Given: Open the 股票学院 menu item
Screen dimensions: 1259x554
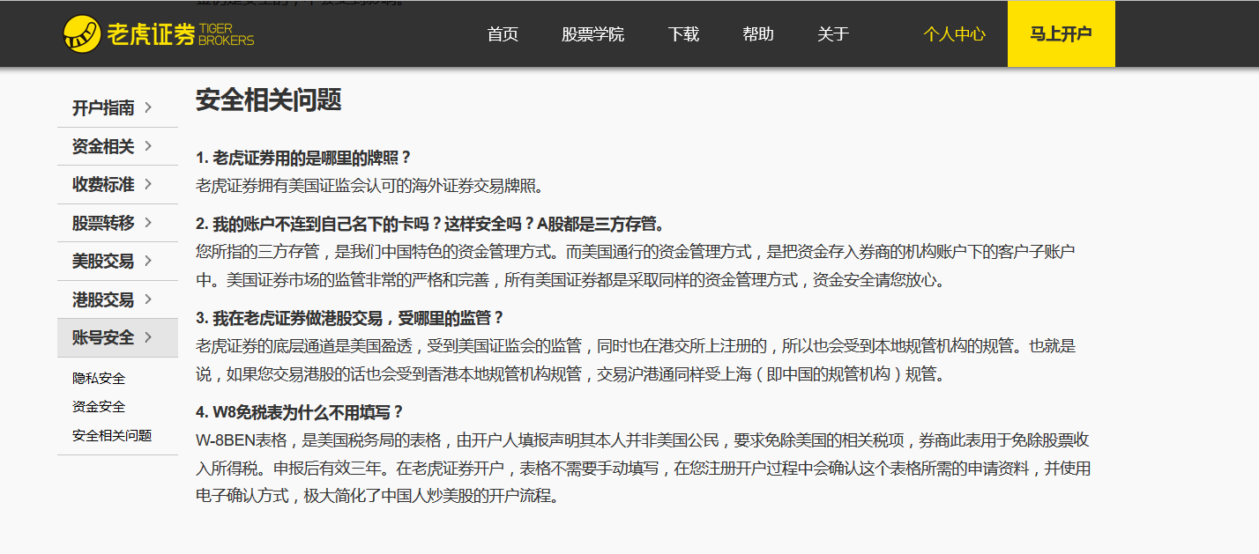Looking at the screenshot, I should 592,34.
